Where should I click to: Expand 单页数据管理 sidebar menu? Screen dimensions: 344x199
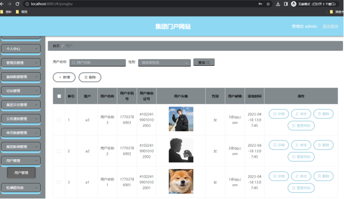point(21,133)
